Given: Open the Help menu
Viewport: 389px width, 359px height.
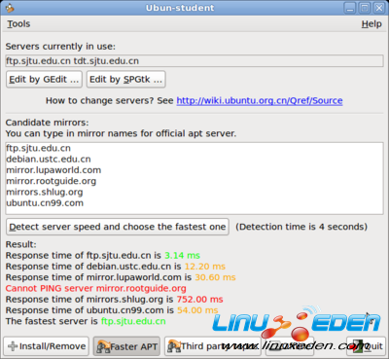Looking at the screenshot, I should tap(371, 24).
